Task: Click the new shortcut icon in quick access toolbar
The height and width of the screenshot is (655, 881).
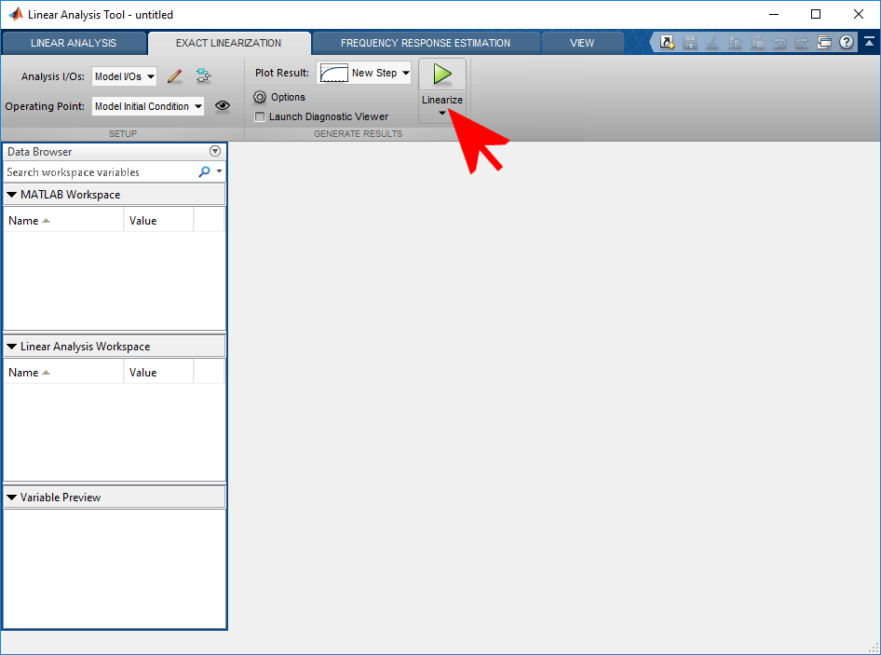Action: [x=667, y=42]
